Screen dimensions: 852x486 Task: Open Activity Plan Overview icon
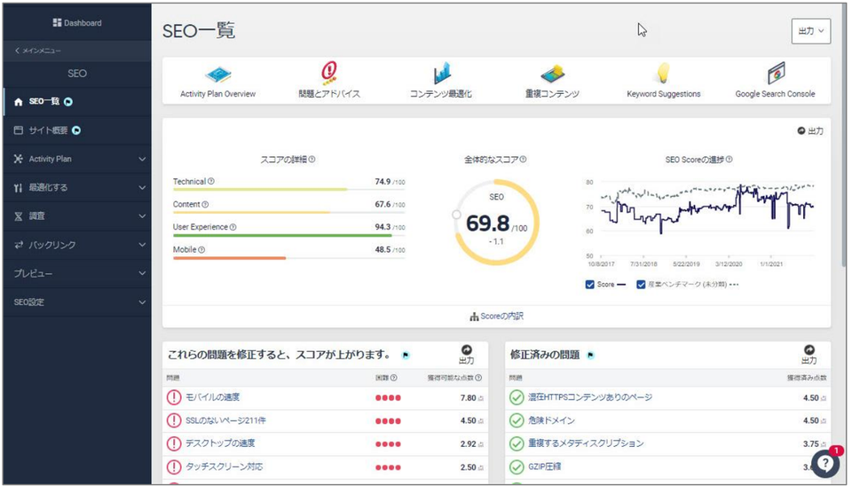(218, 74)
